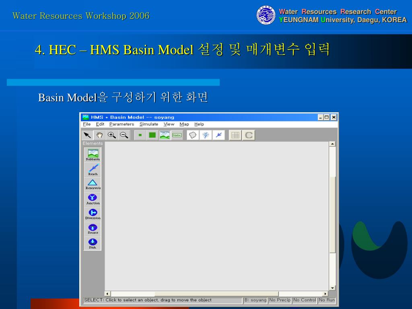Choose the zoom out magnifier tool

pyautogui.click(x=124, y=135)
